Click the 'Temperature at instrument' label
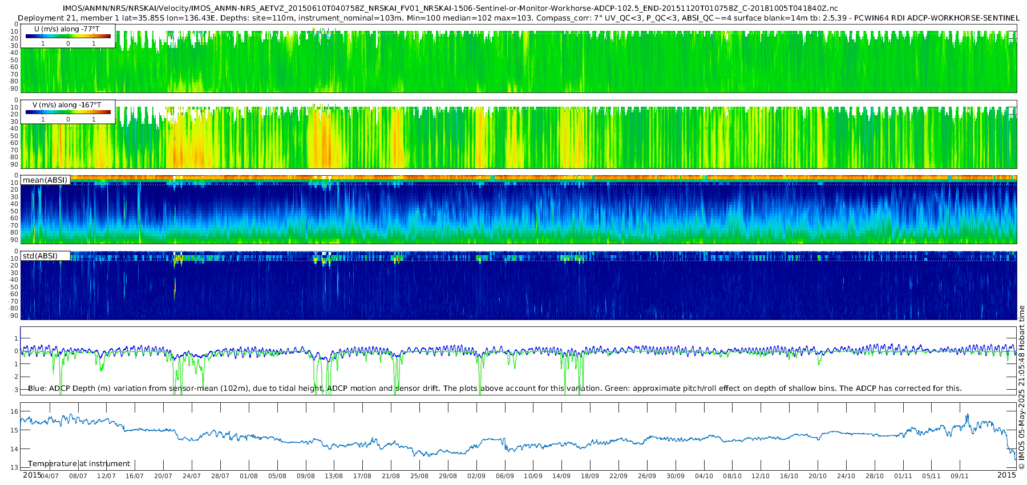Image resolution: width=1027 pixels, height=485 pixels. click(x=79, y=463)
